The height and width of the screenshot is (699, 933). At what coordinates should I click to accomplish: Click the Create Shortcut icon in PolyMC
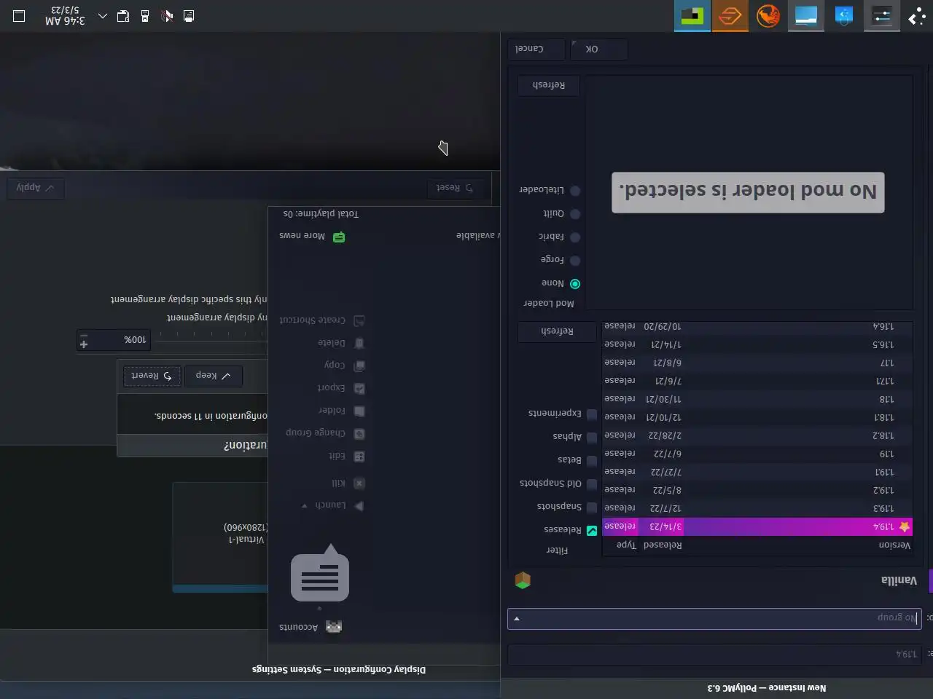pos(359,320)
